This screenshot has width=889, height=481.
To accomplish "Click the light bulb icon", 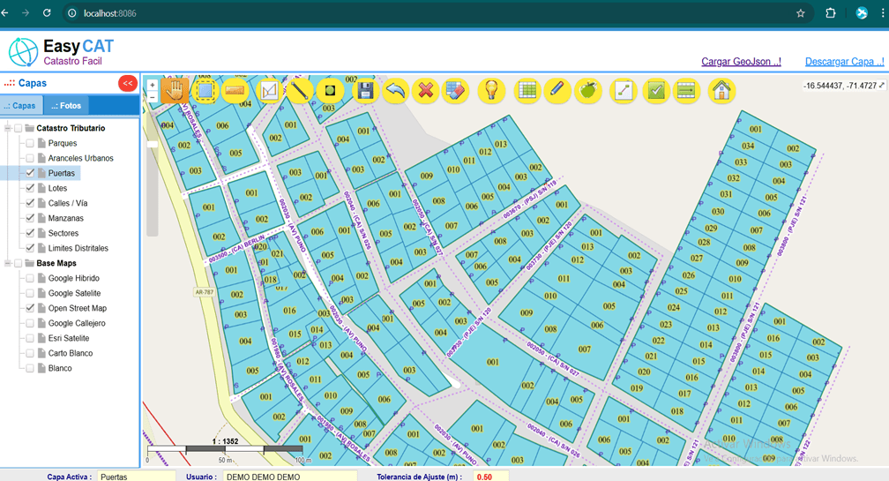I will tap(491, 90).
